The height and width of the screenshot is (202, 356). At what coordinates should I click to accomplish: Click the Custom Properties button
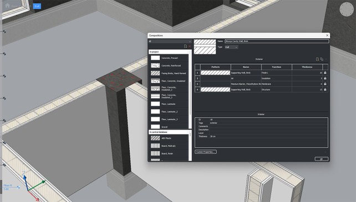pos(206,152)
